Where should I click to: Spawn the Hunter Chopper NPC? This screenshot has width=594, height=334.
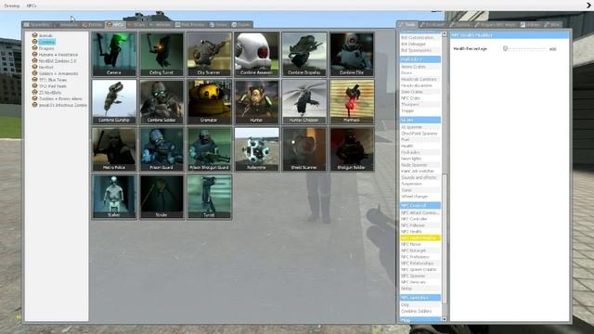coord(304,101)
